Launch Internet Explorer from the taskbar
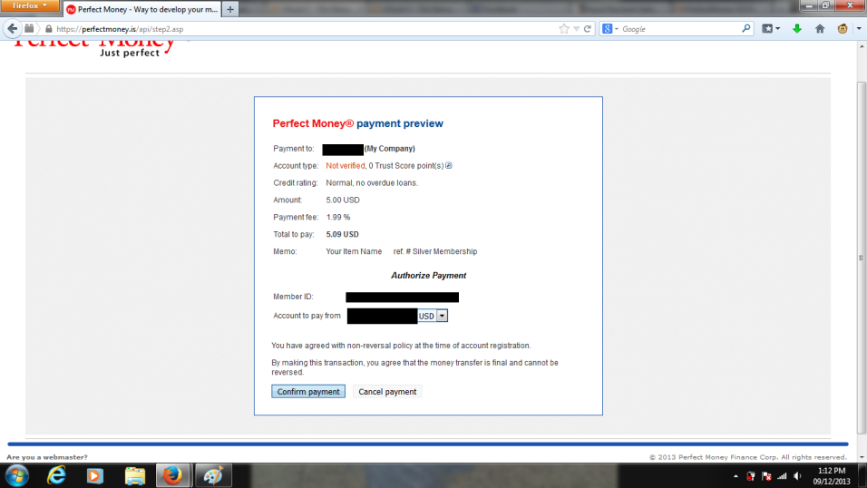The image size is (867, 488). [56, 476]
